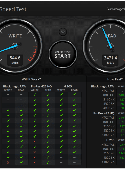125x169 pixels.
Task: Select 6480 12K row under How Fast Blackmagic RAW
Action: click(108, 108)
